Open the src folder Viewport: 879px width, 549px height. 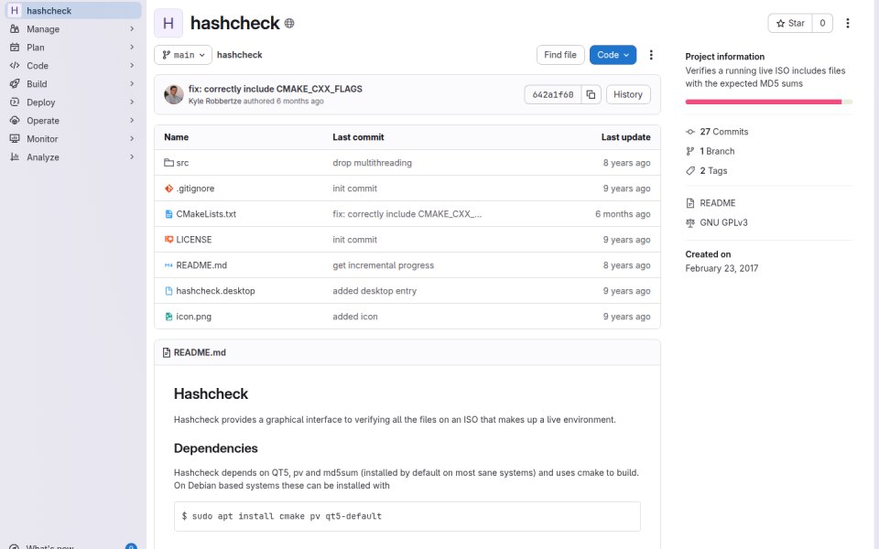pyautogui.click(x=182, y=163)
